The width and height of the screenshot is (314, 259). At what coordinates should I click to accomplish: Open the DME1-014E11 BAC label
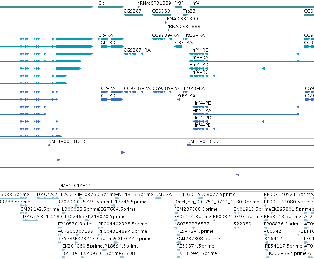(75, 186)
